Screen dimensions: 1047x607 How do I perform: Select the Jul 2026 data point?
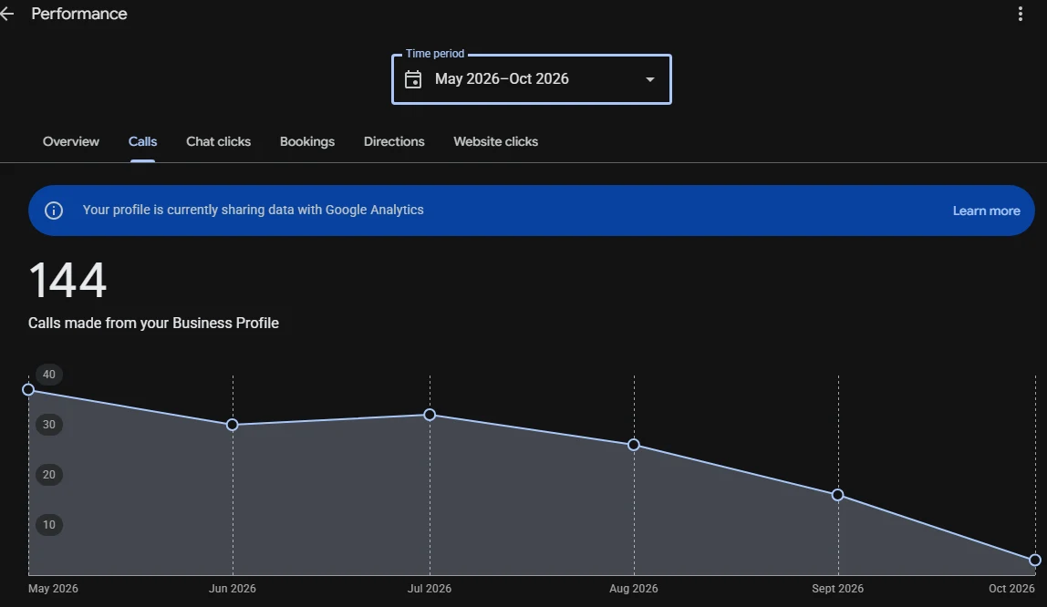click(x=430, y=415)
